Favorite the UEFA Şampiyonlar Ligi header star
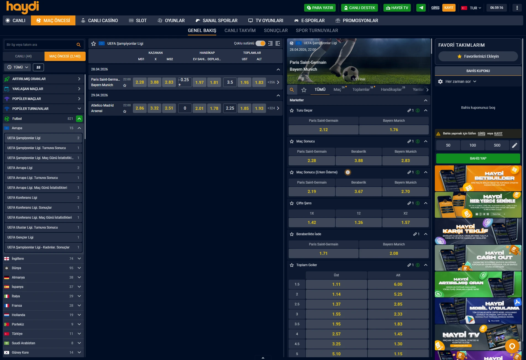 pyautogui.click(x=94, y=44)
